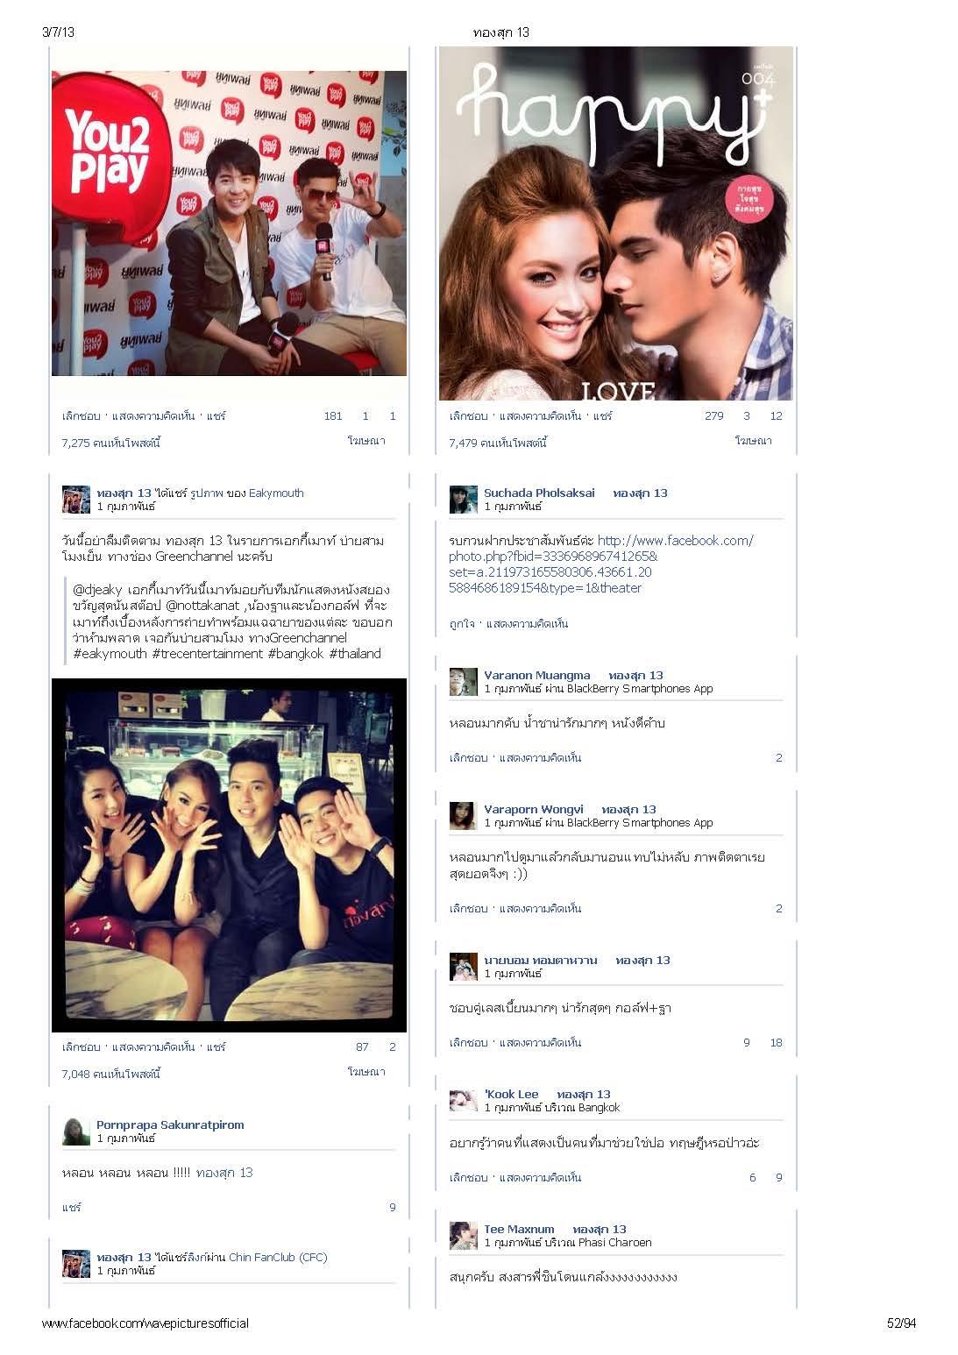Open the facebook.com/photo.php URL in Suchada's post
Image resolution: width=958 pixels, height=1355 pixels.
600,564
